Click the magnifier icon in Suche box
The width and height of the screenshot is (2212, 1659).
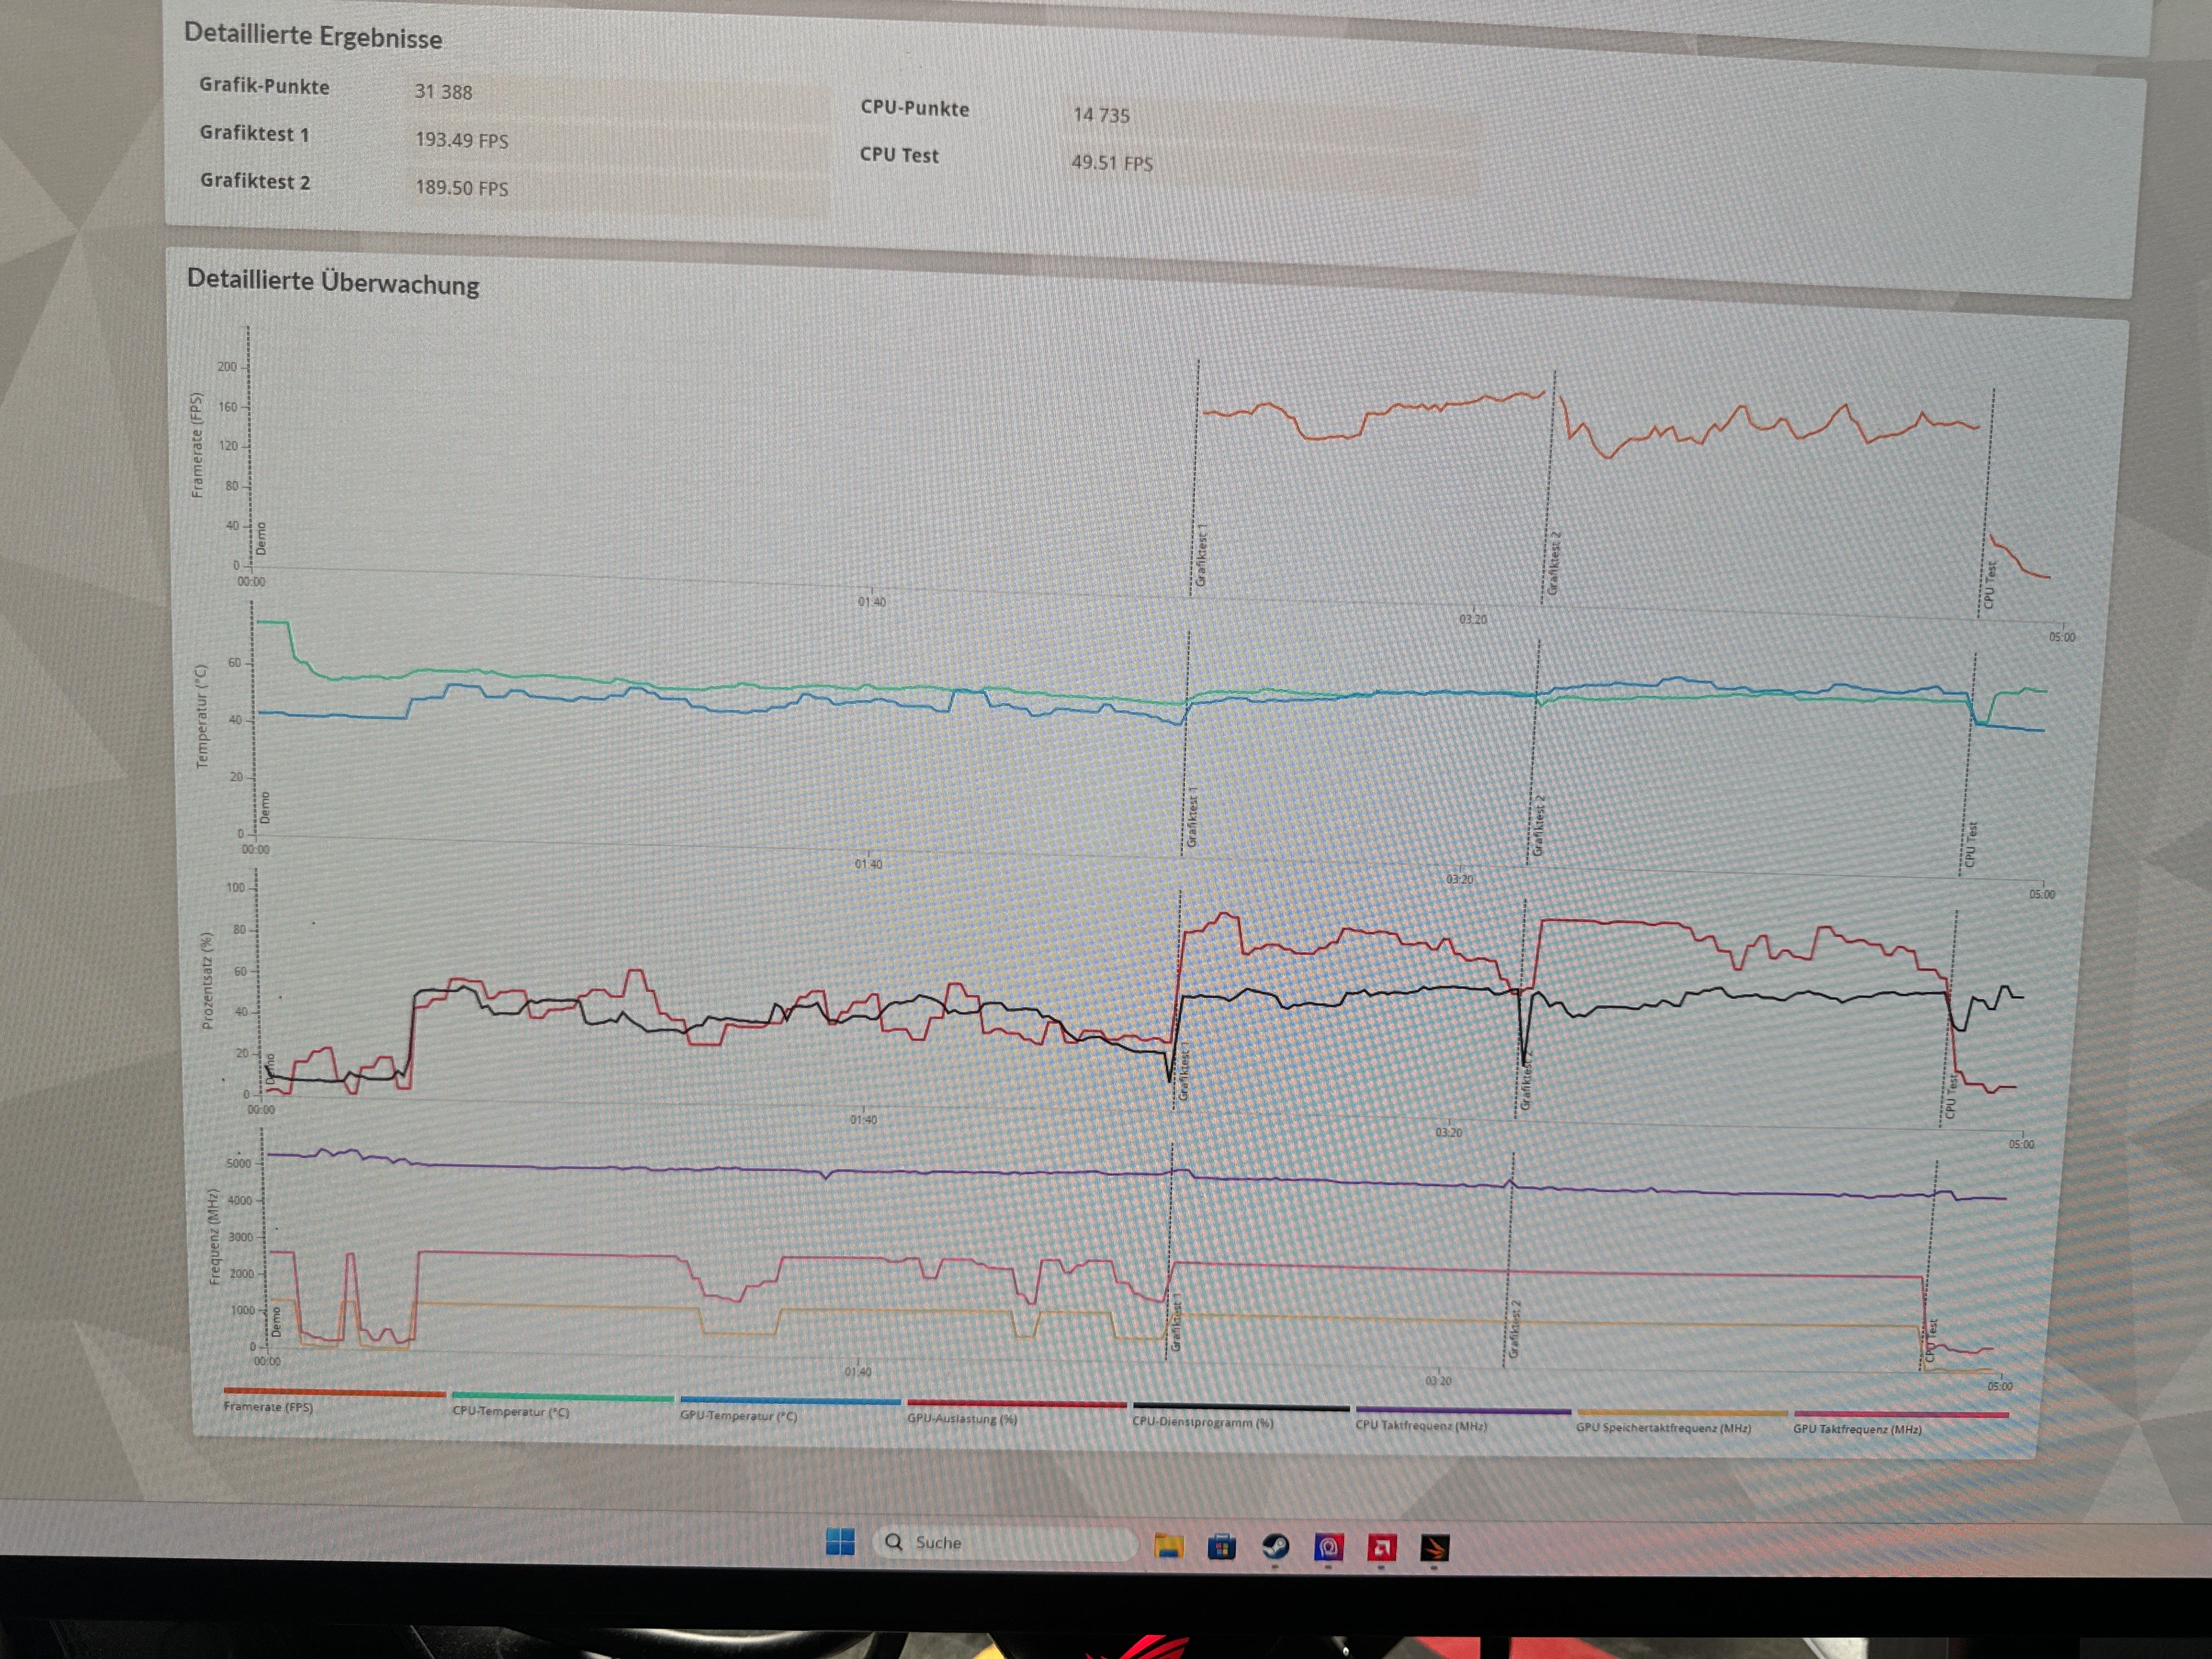(x=894, y=1542)
